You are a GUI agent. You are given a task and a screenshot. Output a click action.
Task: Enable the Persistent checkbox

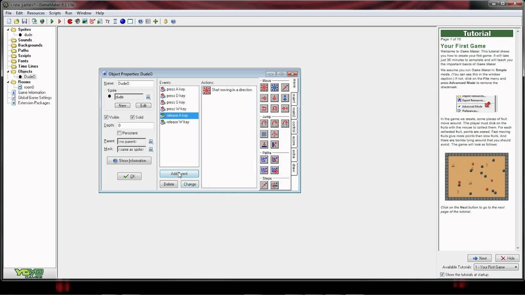(x=119, y=133)
